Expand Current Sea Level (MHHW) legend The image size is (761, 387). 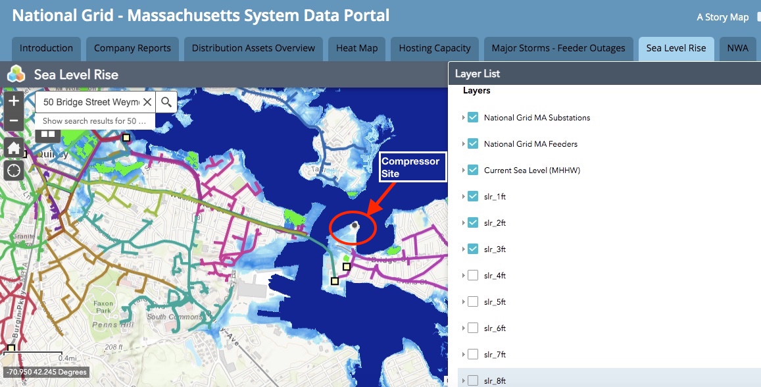click(463, 170)
